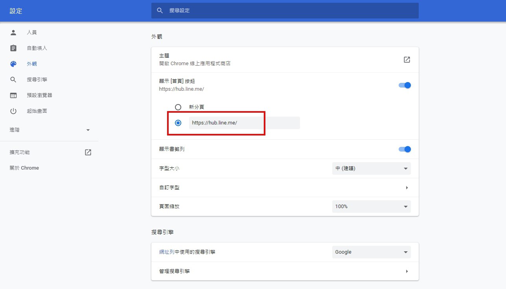The image size is (506, 289).
Task: Open 擴充功能 page
Action: (20, 152)
